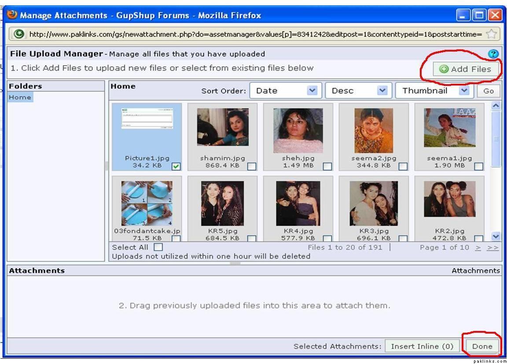
Task: Uncheck the Picture1.jpg checkbox
Action: [176, 166]
